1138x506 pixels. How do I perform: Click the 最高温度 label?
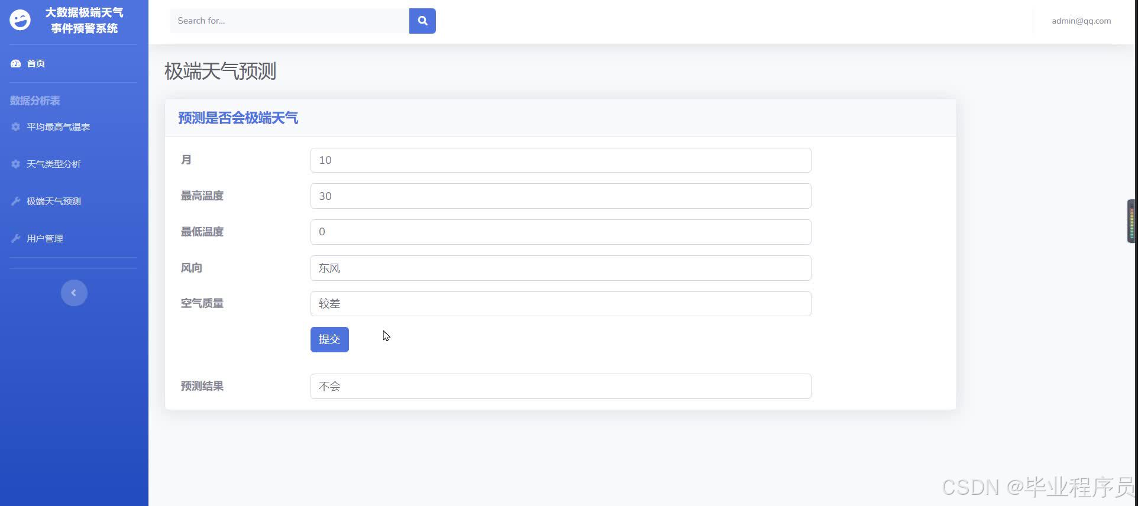pos(202,196)
